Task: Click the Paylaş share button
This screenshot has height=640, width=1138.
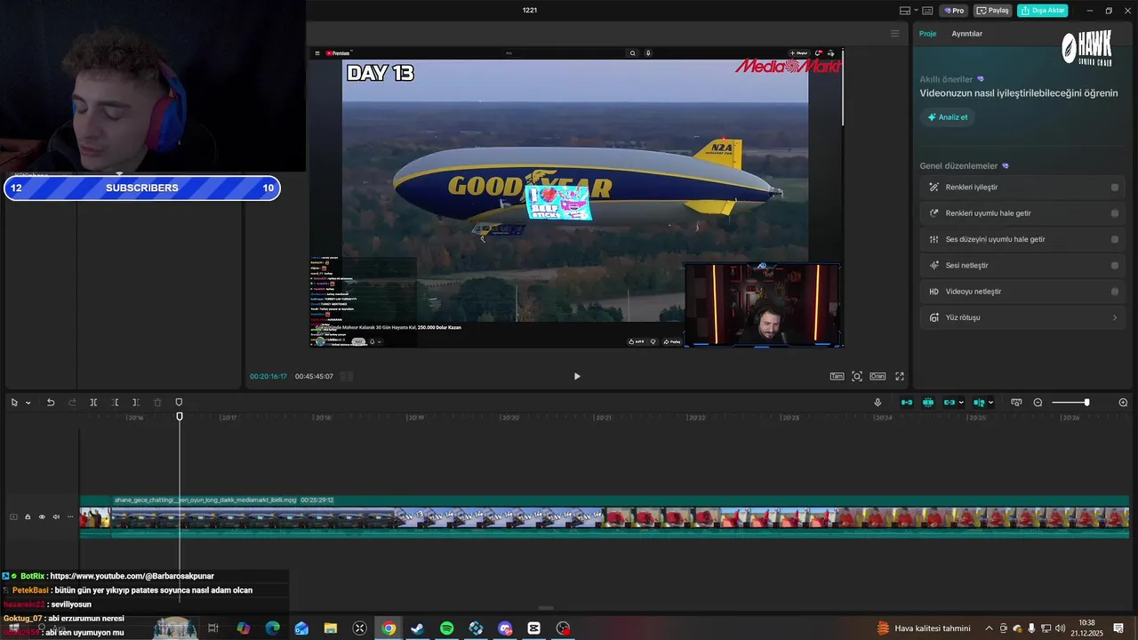Action: (993, 11)
